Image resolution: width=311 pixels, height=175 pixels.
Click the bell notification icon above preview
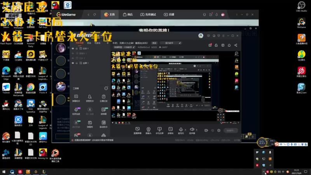[229, 45]
